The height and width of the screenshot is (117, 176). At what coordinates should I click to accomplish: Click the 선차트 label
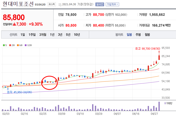point(13,35)
